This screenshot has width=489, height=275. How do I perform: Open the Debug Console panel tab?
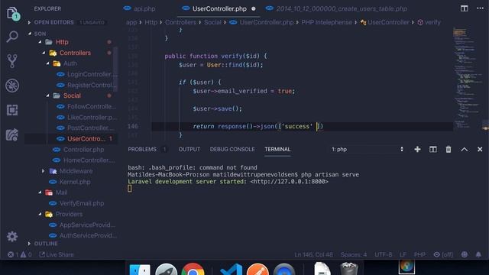pyautogui.click(x=232, y=150)
